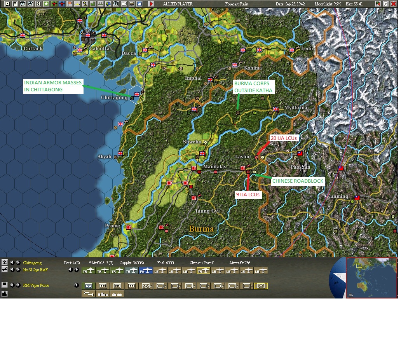Image resolution: width=401 pixels, height=349 pixels.
Task: Click the green factory silhouette toolbar icon
Action: point(92,4)
